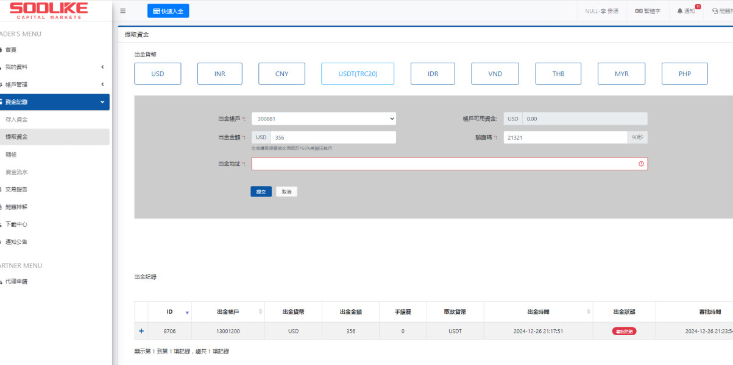This screenshot has height=365, width=733.
Task: Select USDT(TRC20) withdrawal currency
Action: (358, 74)
